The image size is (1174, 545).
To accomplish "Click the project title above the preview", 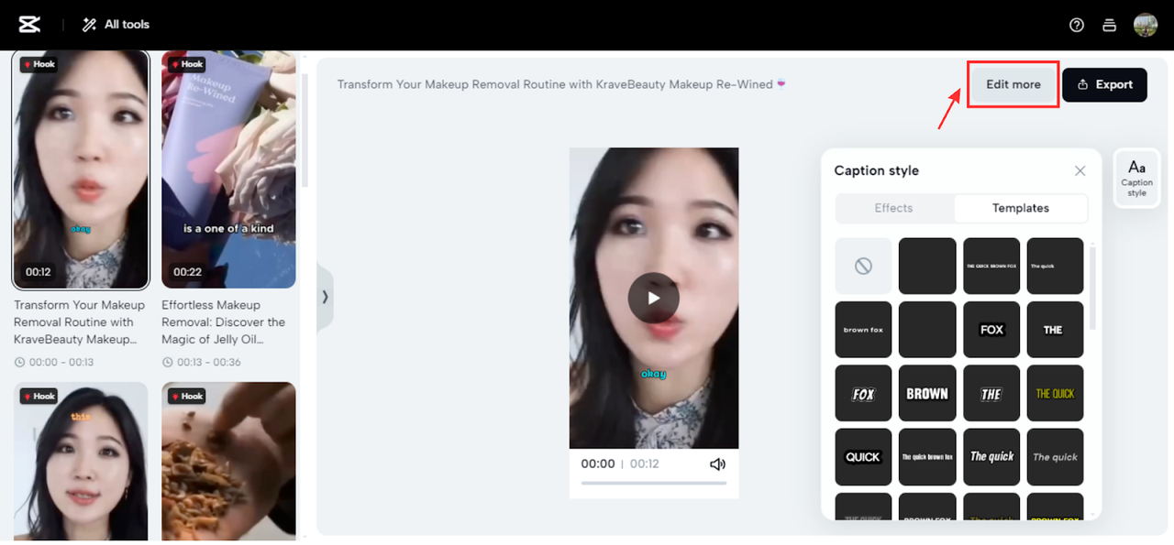I will click(x=562, y=84).
